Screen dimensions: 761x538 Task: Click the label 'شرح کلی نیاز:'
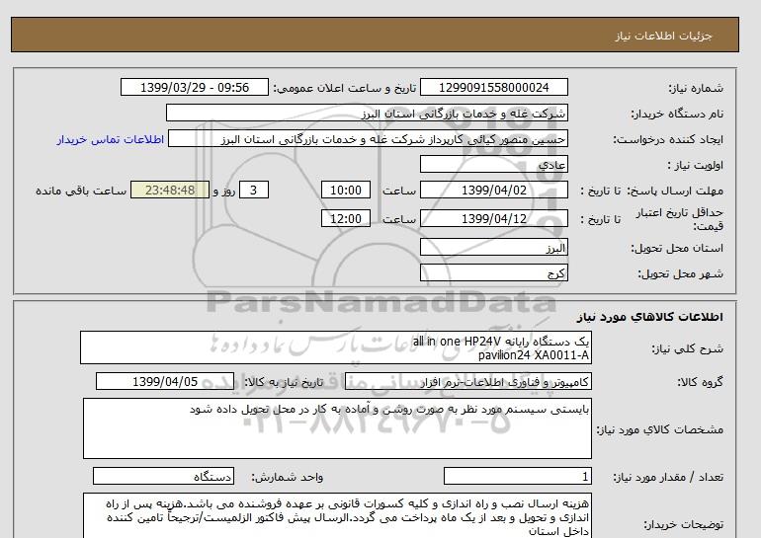coord(687,348)
